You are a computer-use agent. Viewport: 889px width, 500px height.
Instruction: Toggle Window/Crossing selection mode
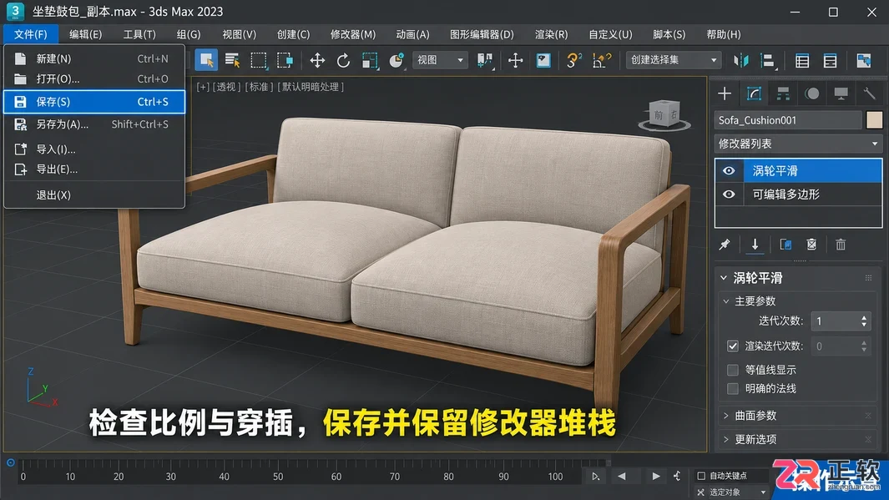point(285,60)
